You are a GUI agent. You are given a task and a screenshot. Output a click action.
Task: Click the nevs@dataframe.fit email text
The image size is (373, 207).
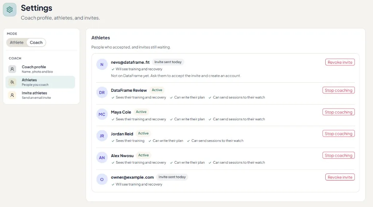tap(130, 62)
